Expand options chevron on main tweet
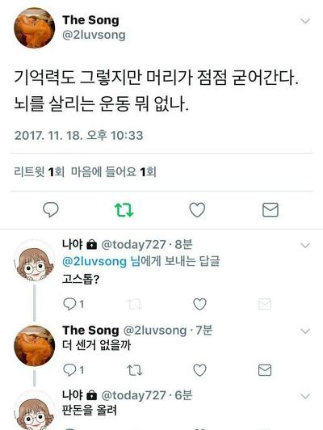Image resolution: width=323 pixels, height=430 pixels. point(305,21)
